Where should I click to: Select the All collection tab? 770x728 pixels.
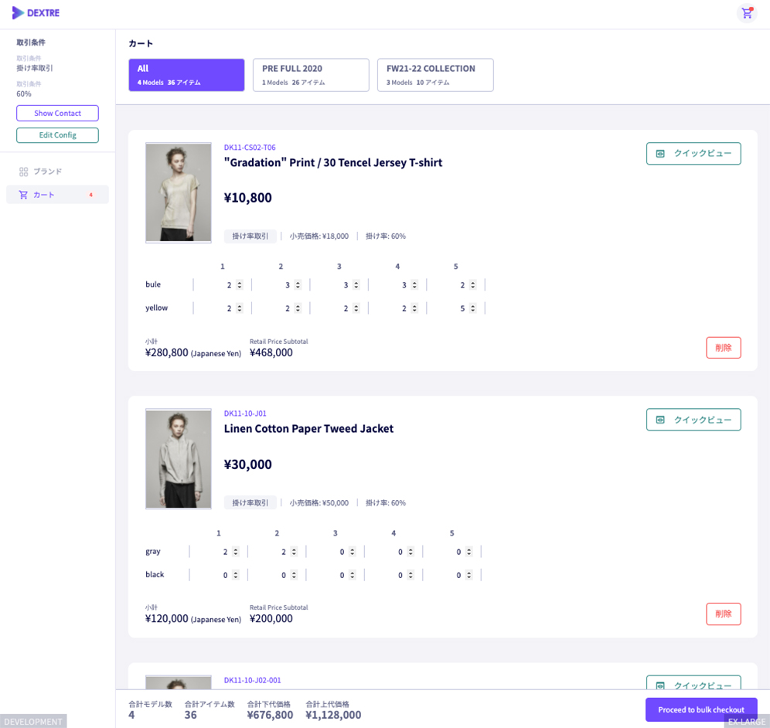pos(186,75)
